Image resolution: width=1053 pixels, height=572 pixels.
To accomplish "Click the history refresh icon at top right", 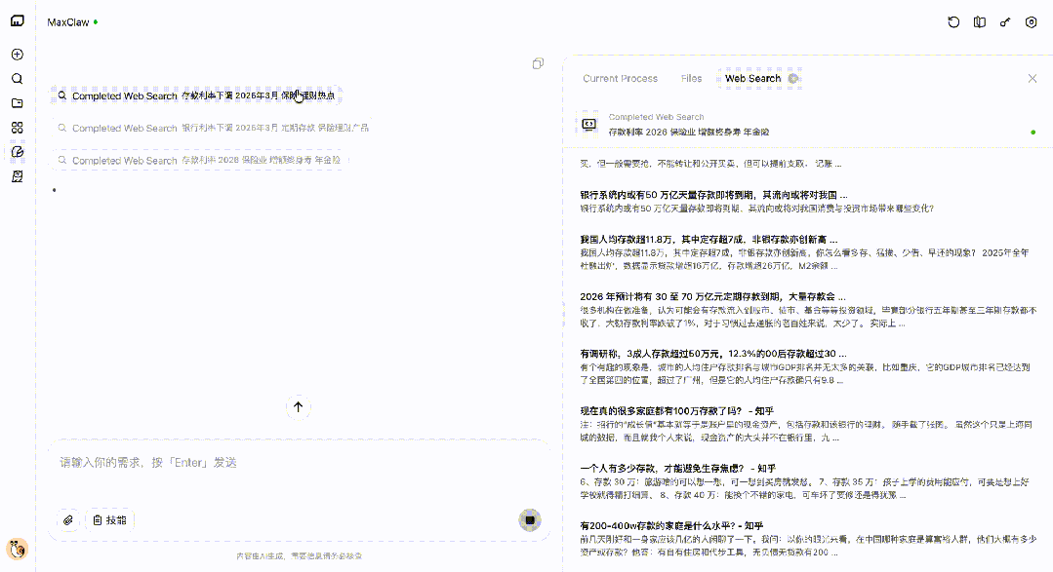I will point(953,21).
